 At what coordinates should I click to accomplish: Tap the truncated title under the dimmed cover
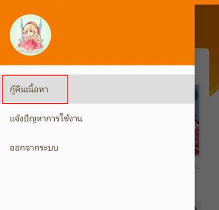[x=197, y=167]
